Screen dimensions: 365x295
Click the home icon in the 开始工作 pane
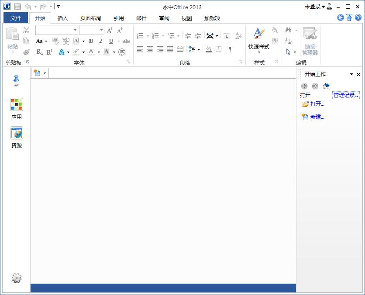point(326,86)
